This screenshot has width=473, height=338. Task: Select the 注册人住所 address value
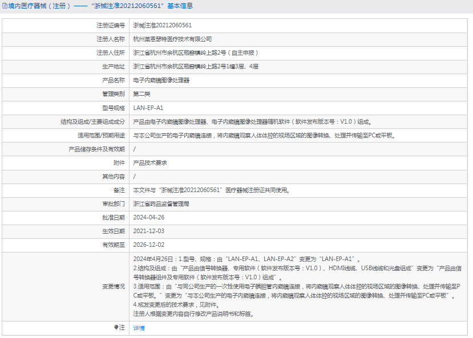[196, 52]
